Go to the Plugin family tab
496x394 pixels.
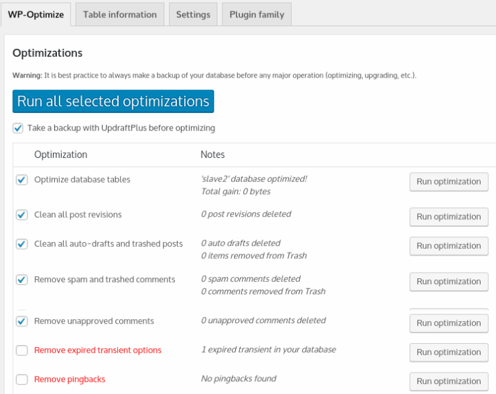point(257,14)
